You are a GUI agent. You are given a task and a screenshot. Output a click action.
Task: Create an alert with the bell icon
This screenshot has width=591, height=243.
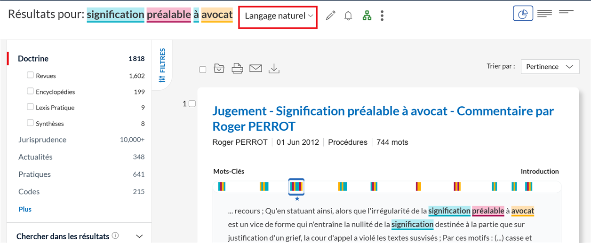[x=348, y=16]
